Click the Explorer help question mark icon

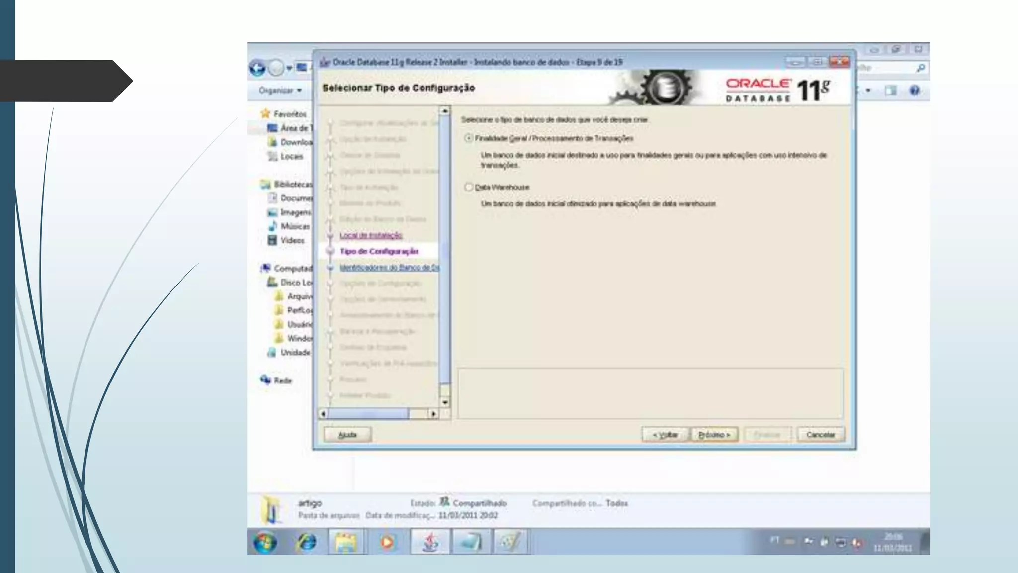pos(914,91)
